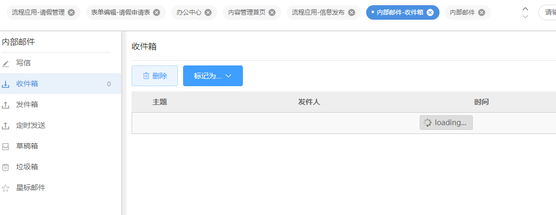556x215 pixels.
Task: Close the active 内部邮件-收件箱 tab
Action: click(x=430, y=12)
